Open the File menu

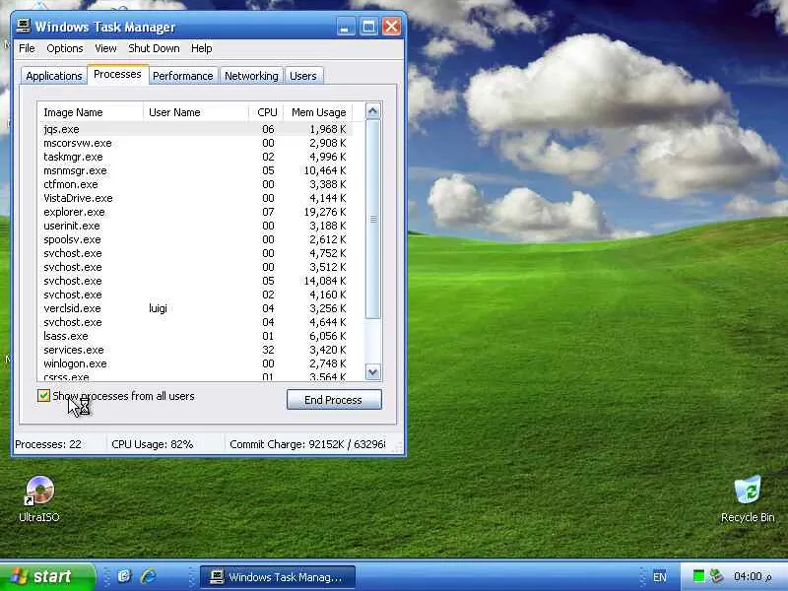pos(27,48)
